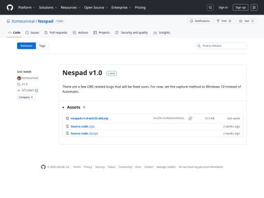Switch to the Tags view
This screenshot has width=264, height=198.
pos(42,46)
